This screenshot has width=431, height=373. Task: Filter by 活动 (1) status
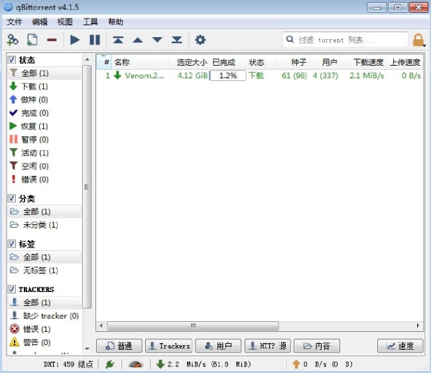45,153
